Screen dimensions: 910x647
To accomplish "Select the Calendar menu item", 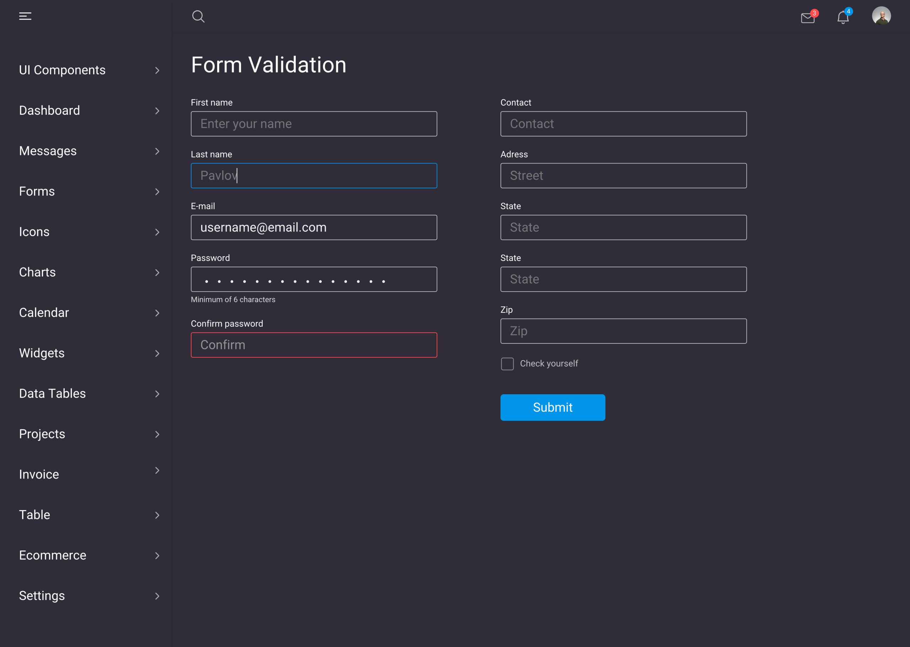I will 44,312.
